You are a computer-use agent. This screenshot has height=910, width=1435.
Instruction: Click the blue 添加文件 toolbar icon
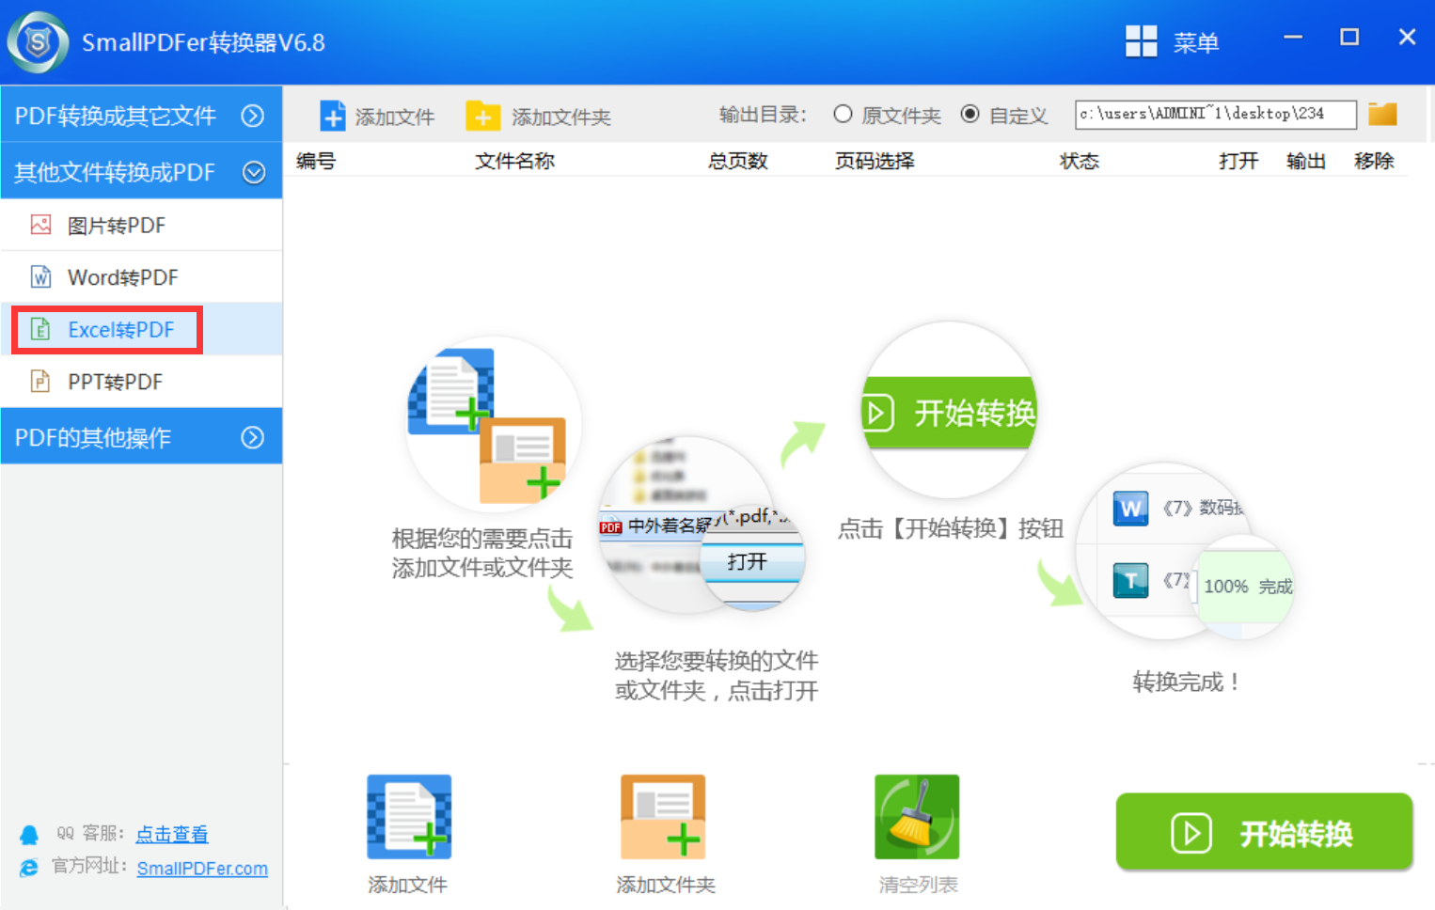(x=332, y=116)
